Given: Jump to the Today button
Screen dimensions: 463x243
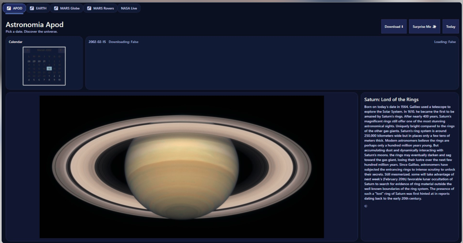Looking at the screenshot, I should tap(450, 27).
